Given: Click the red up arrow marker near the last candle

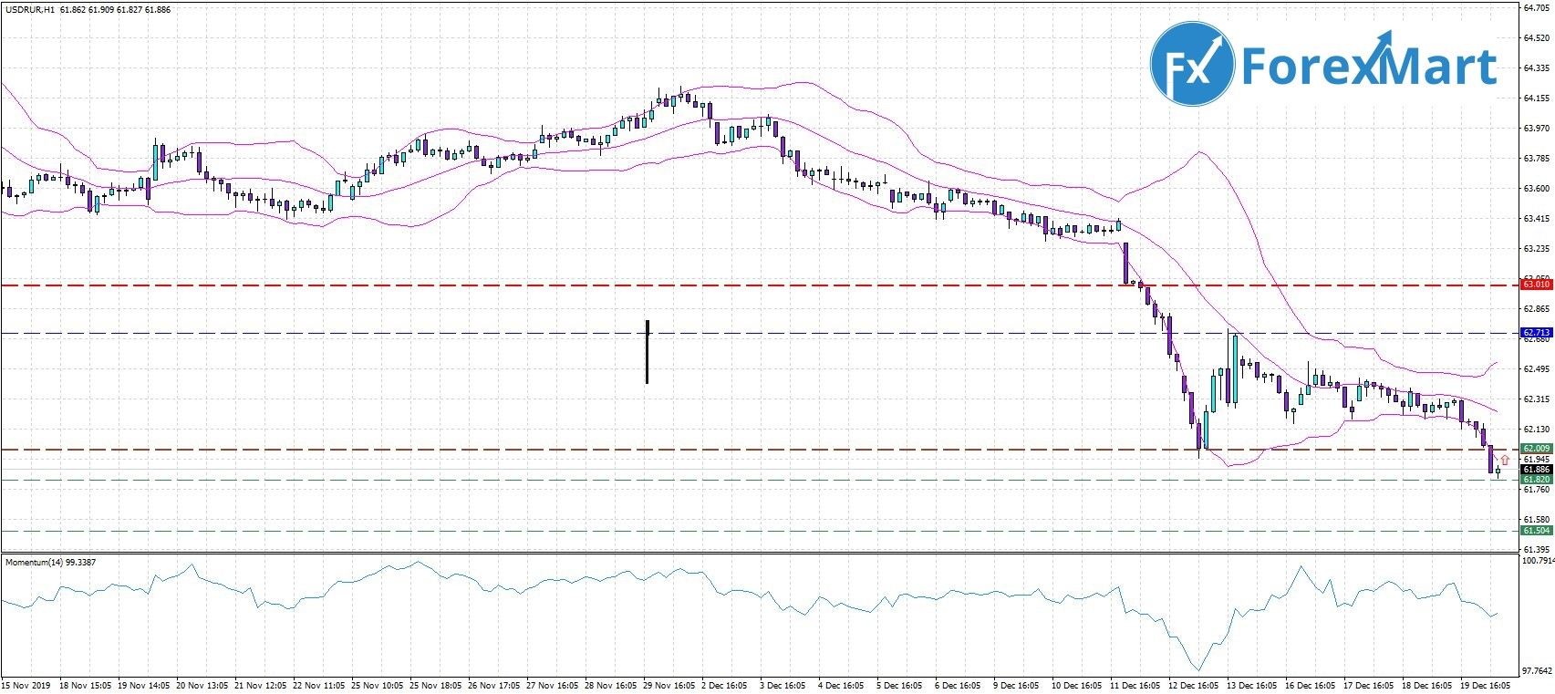Looking at the screenshot, I should click(1505, 460).
